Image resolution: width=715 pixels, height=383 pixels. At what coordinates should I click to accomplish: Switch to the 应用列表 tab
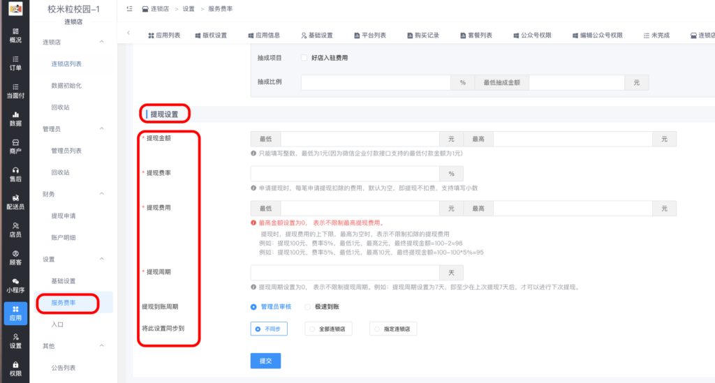(x=164, y=35)
